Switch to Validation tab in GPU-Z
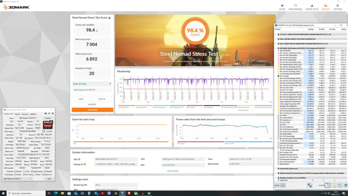The image size is (348, 196). click(33, 114)
